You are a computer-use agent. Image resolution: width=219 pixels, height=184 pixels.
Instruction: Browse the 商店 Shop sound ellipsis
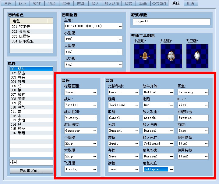coord(206,131)
